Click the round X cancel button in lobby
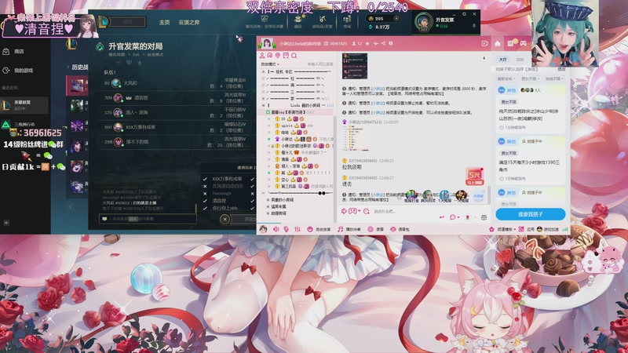The width and height of the screenshot is (628, 353). pos(225,219)
